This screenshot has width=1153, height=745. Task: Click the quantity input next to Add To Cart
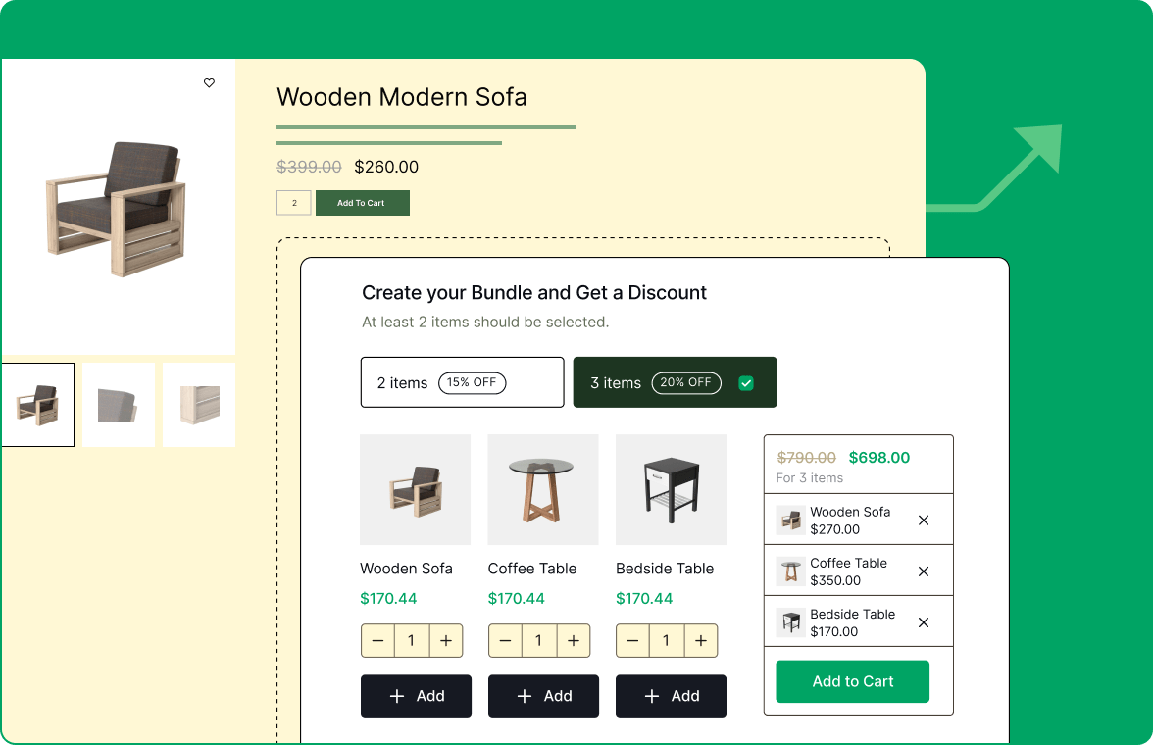(294, 203)
